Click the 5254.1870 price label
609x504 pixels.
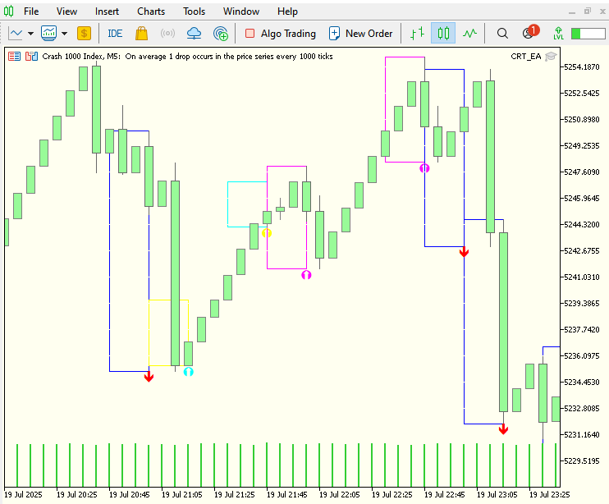[581, 66]
